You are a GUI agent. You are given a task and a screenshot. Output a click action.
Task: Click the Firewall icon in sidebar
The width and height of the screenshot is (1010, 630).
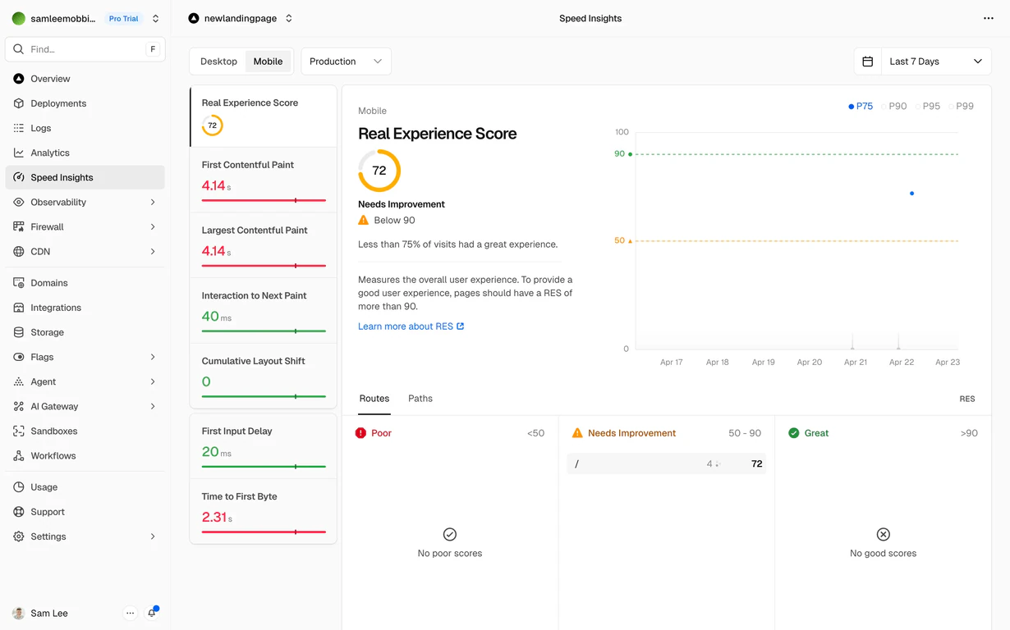coord(19,226)
